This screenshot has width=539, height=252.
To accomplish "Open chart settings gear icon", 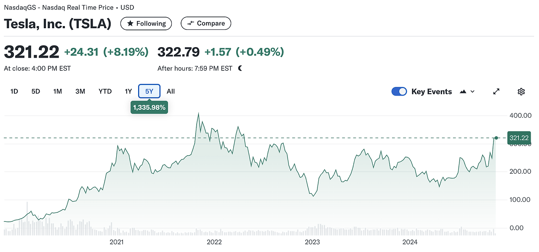I will point(521,92).
